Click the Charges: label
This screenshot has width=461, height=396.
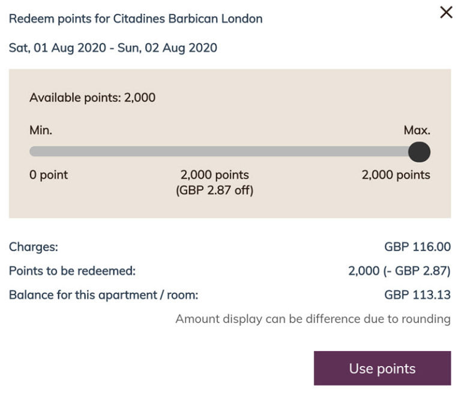[x=34, y=247]
